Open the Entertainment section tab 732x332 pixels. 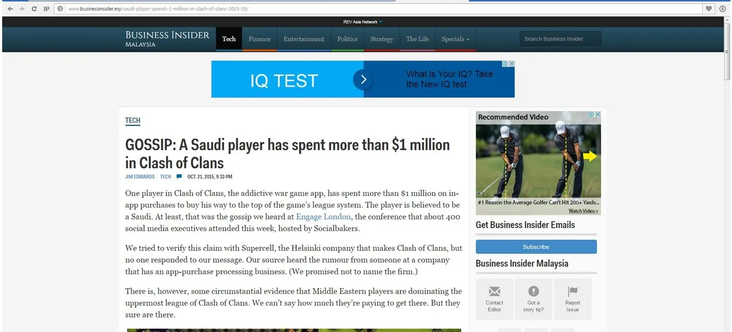coord(304,39)
